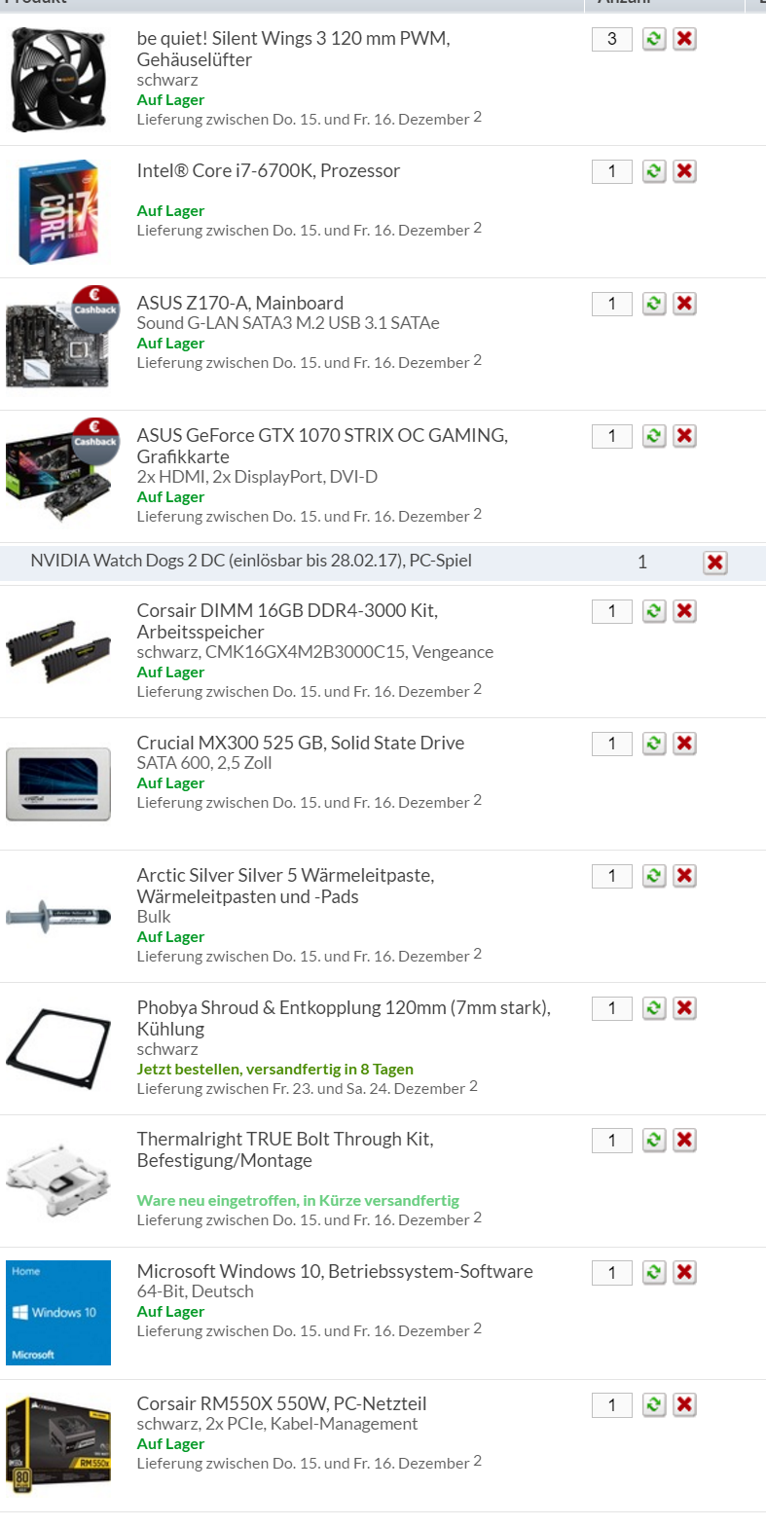
Task: Refresh quantity for Intel Core i7-6700K
Action: [x=654, y=171]
